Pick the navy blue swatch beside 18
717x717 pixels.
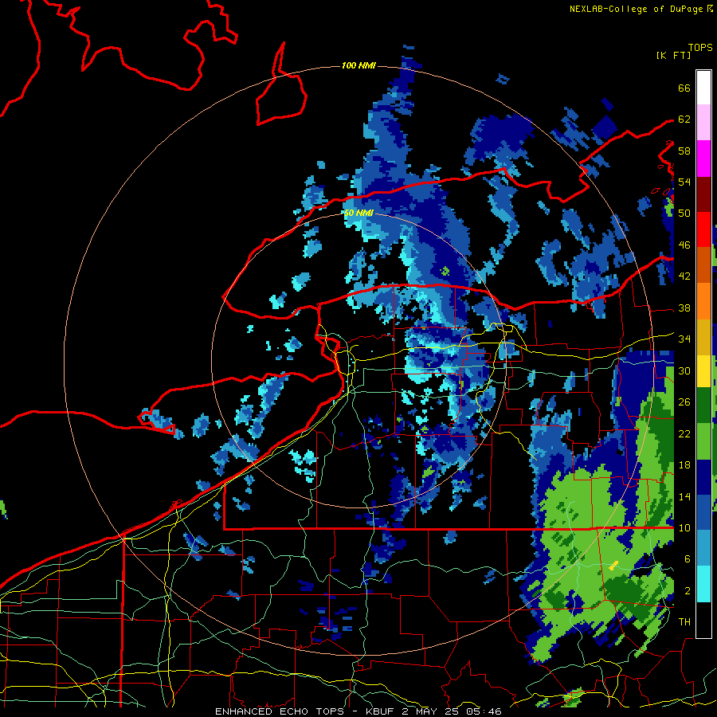[x=703, y=477]
